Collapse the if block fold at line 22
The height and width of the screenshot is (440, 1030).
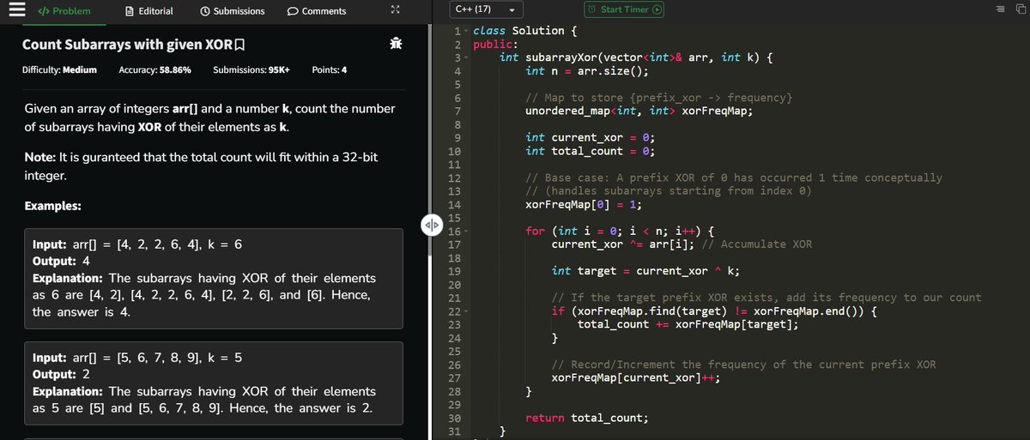[465, 311]
